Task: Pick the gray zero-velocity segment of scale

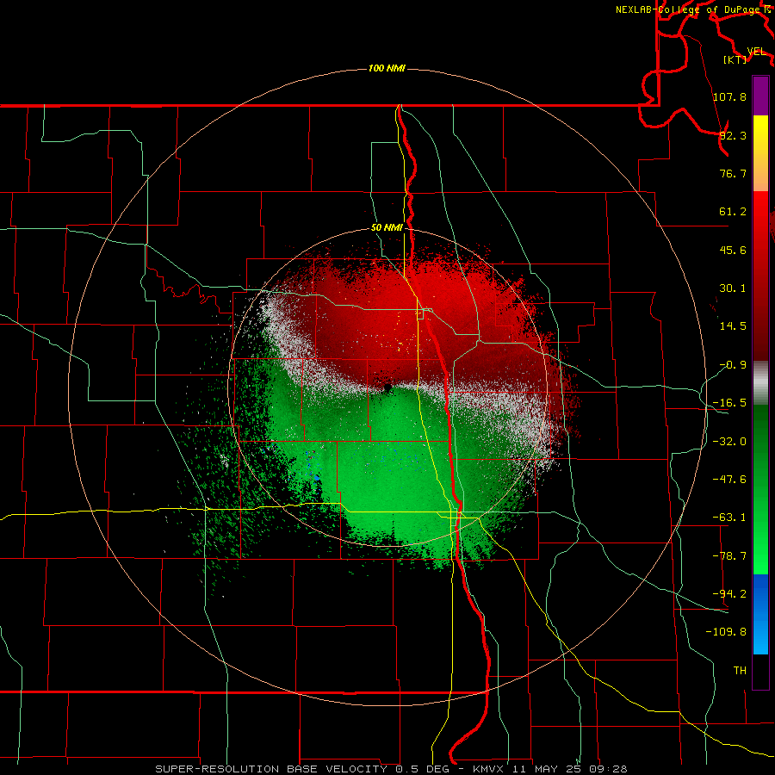Action: pos(760,383)
